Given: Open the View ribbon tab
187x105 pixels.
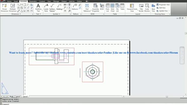Looking at the screenshot, I should [49, 1].
